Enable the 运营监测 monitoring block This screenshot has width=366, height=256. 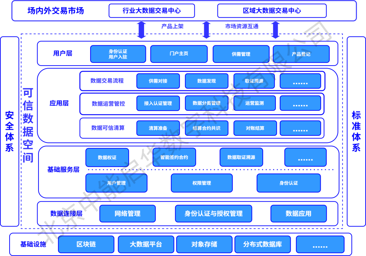254,103
